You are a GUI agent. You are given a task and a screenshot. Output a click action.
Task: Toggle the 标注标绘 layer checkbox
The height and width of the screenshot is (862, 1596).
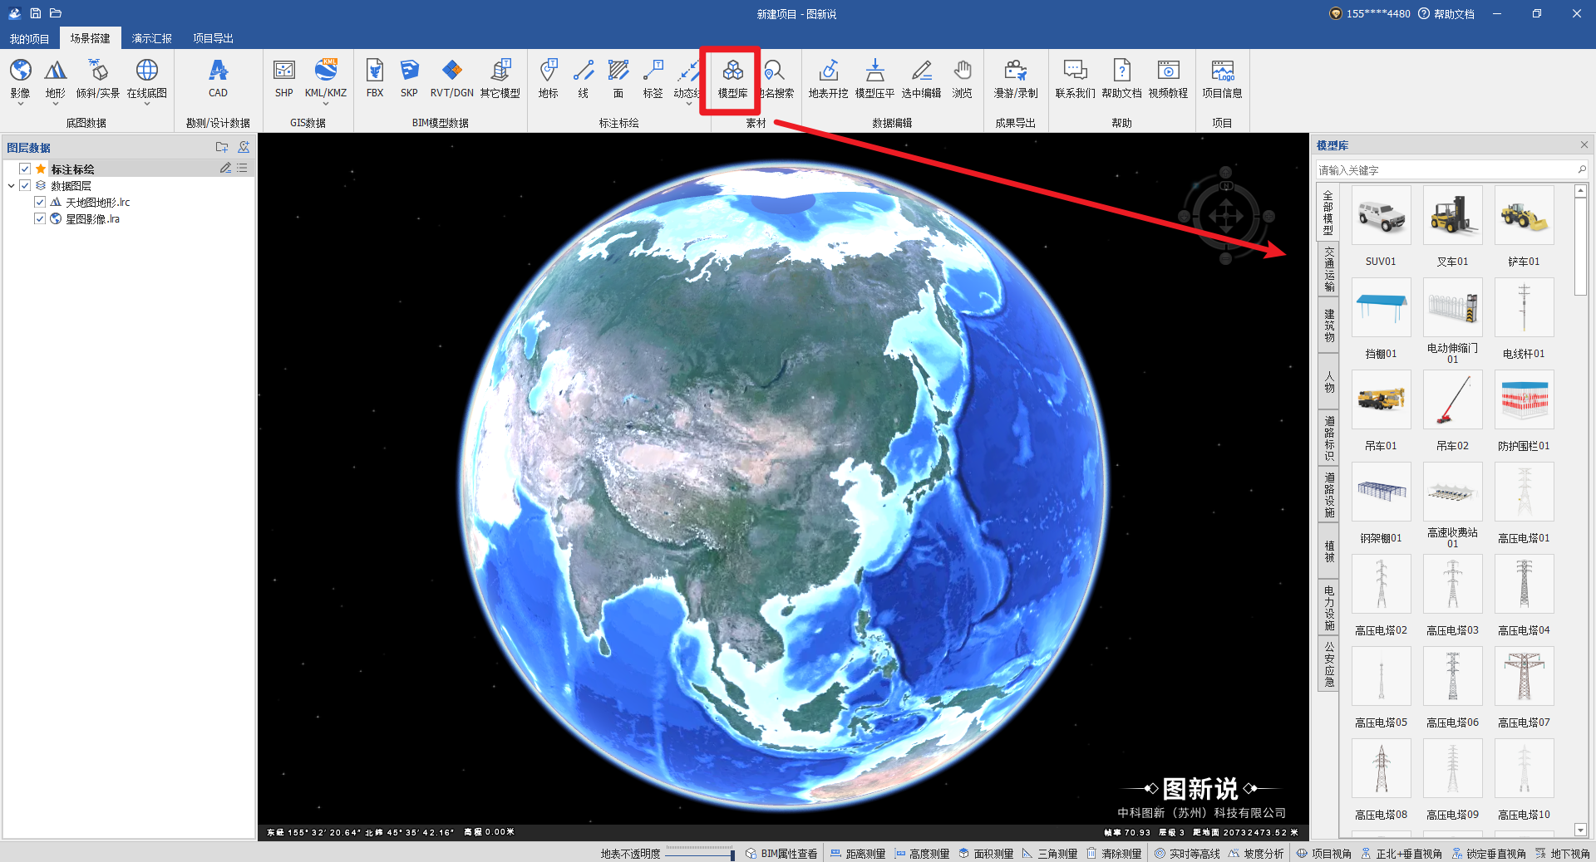pyautogui.click(x=25, y=169)
